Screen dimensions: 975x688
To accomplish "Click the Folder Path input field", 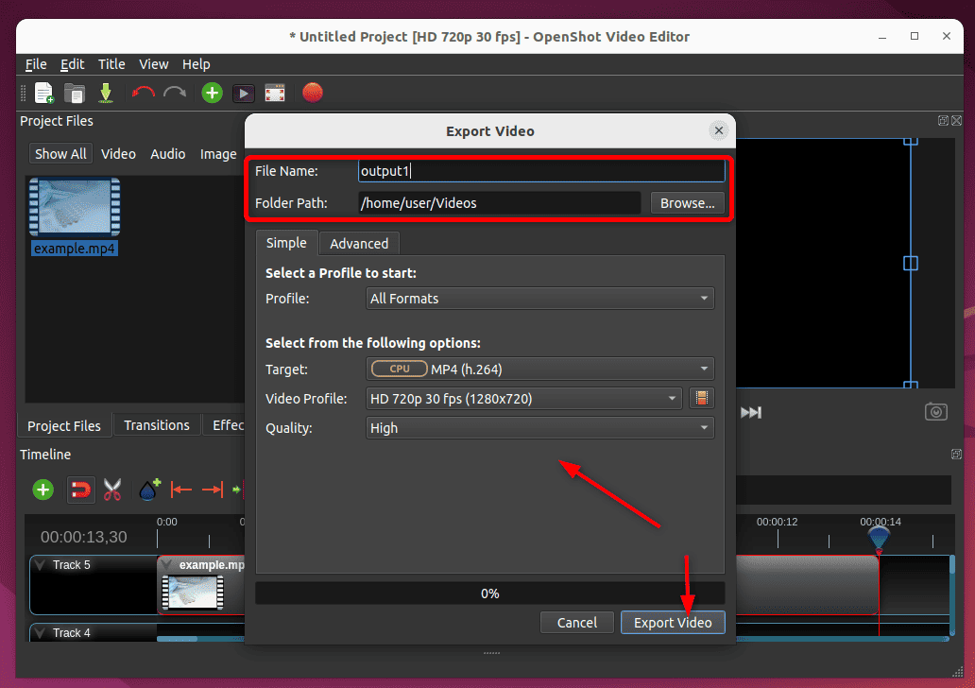I will point(500,203).
